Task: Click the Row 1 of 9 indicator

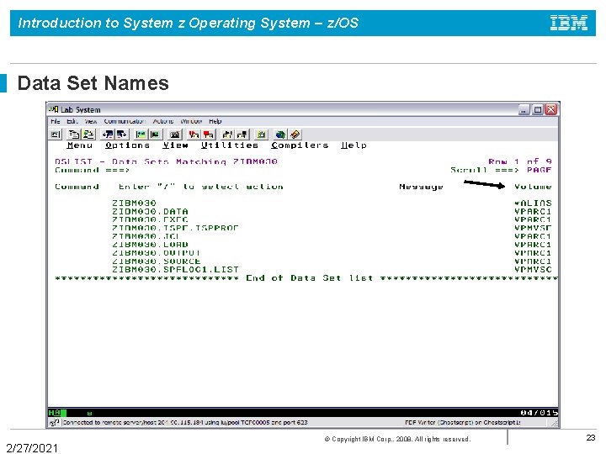Action: click(520, 161)
